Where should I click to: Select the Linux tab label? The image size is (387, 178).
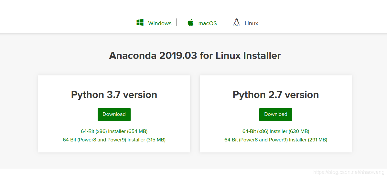pyautogui.click(x=251, y=23)
